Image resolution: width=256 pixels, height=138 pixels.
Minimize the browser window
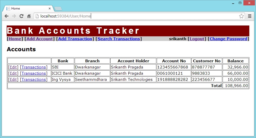[233, 3]
